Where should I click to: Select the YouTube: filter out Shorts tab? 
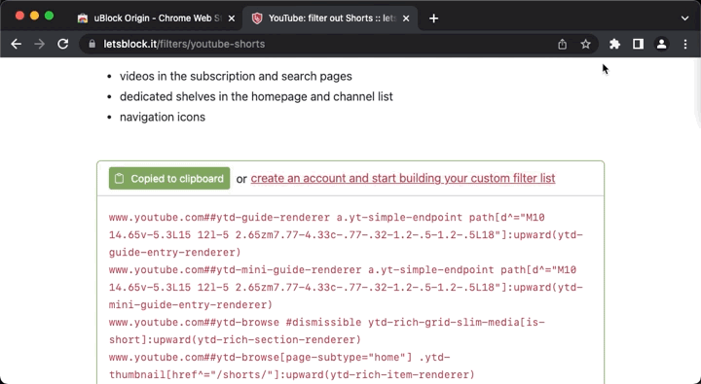point(331,18)
